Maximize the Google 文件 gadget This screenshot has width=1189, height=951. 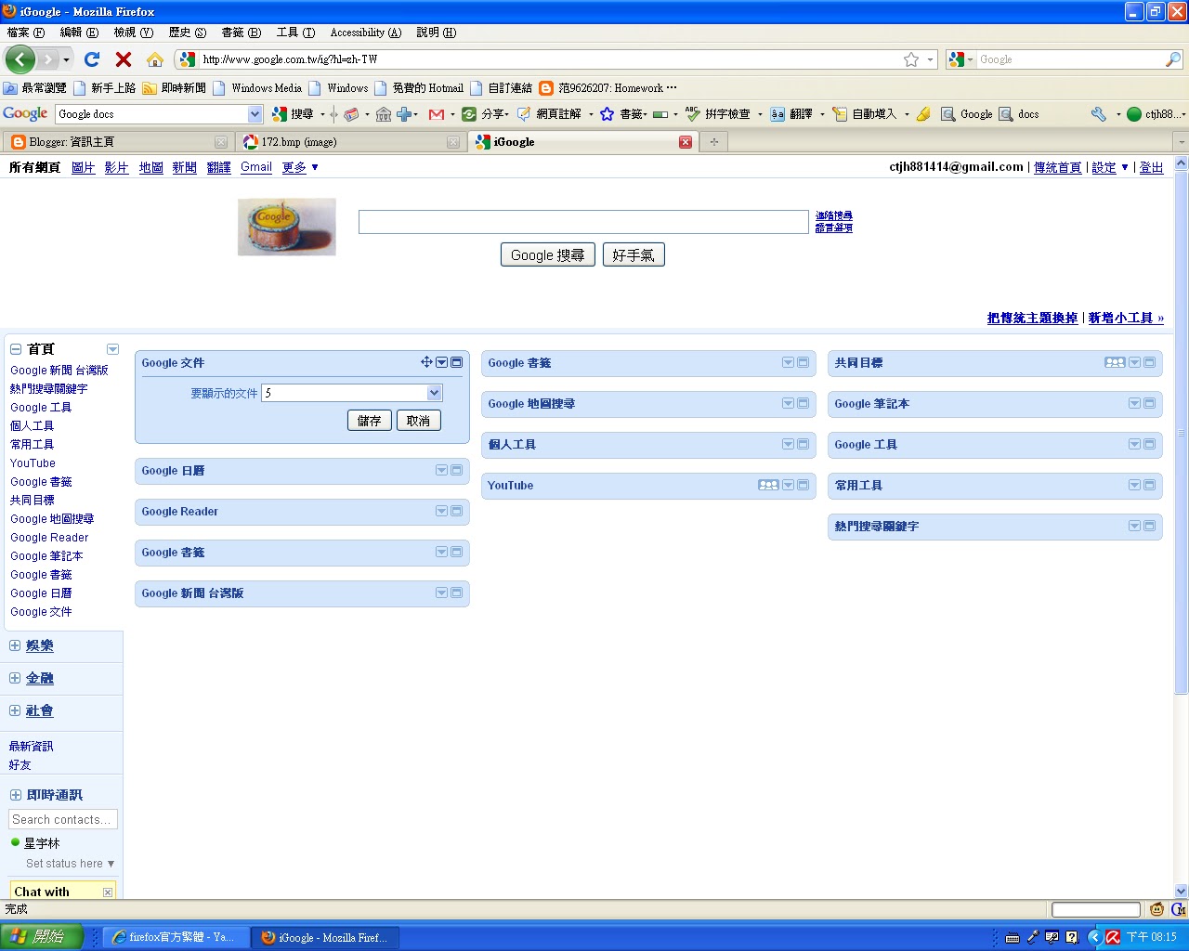457,362
